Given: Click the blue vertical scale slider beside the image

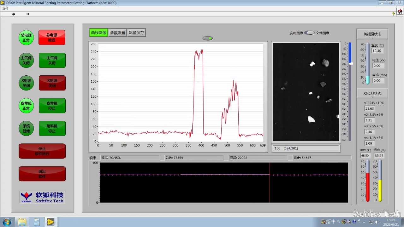Looking at the screenshot, I should pos(350,63).
